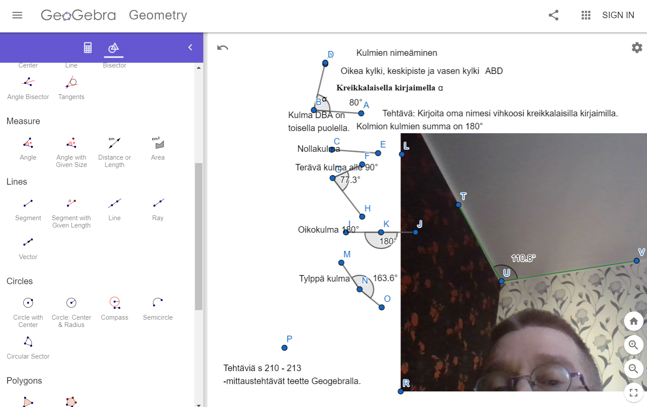Zoom out of the graphics view
647x407 pixels.
coord(634,369)
